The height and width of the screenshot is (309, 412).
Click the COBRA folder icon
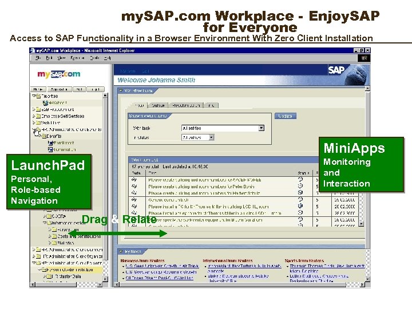click(x=49, y=216)
